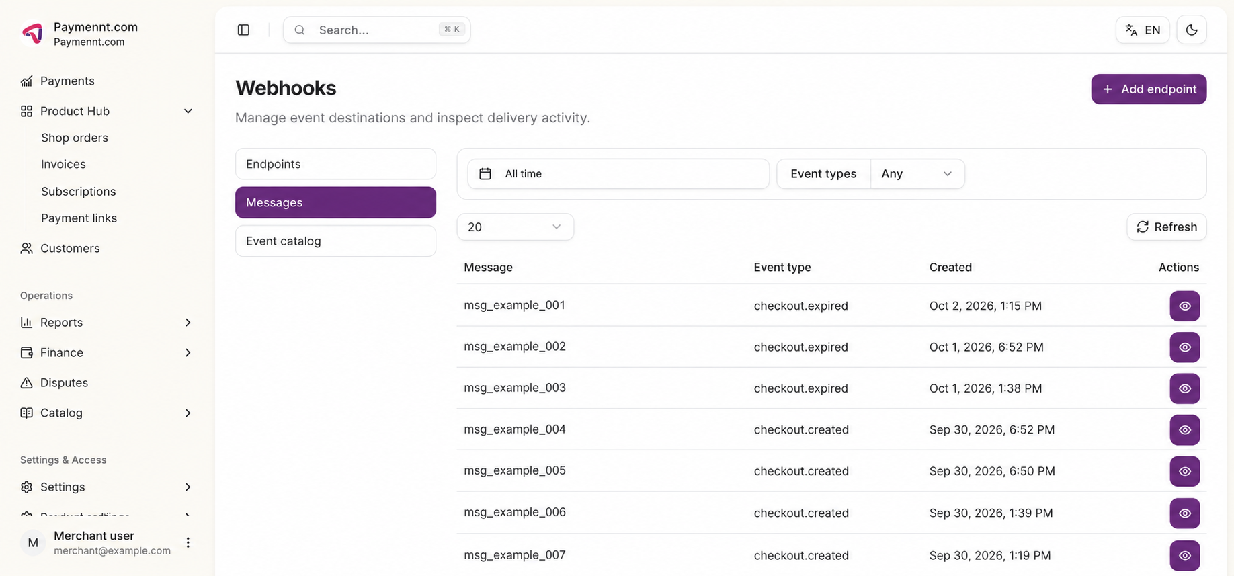Open Merchant user options menu
The image size is (1234, 576).
[188, 543]
